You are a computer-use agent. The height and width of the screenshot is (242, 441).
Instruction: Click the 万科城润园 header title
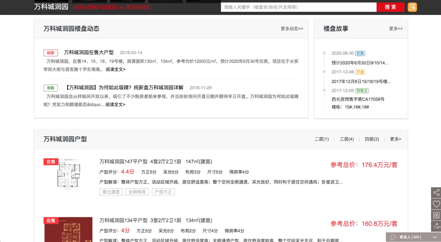coord(51,7)
